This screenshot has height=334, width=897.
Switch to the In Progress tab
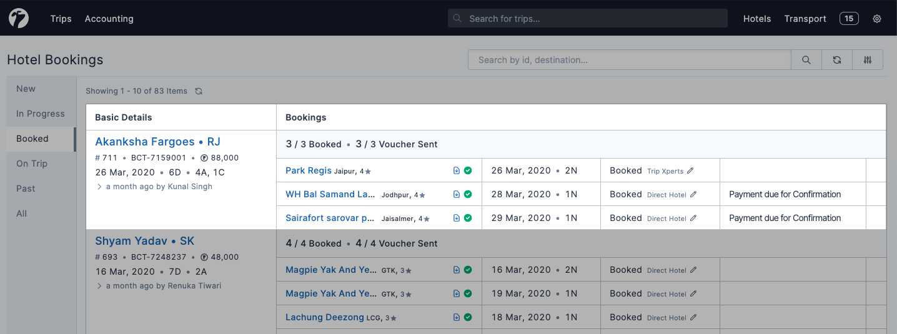[41, 114]
